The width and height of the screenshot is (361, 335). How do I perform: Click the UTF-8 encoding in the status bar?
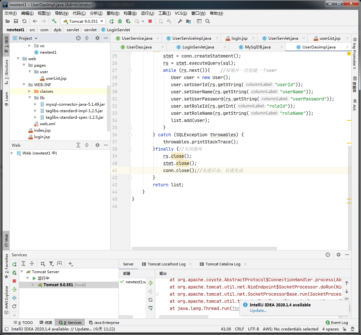pyautogui.click(x=253, y=329)
